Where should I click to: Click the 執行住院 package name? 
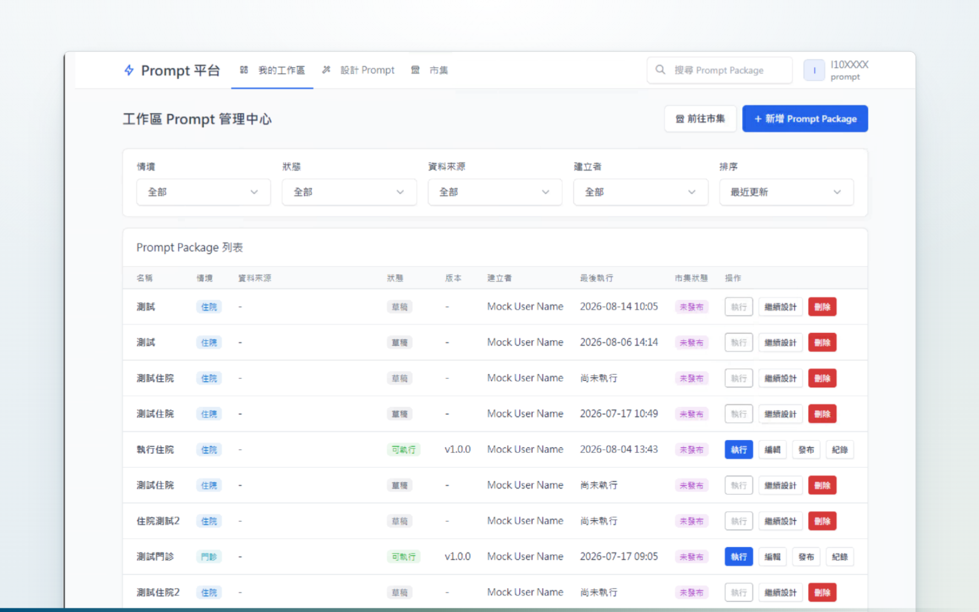155,449
